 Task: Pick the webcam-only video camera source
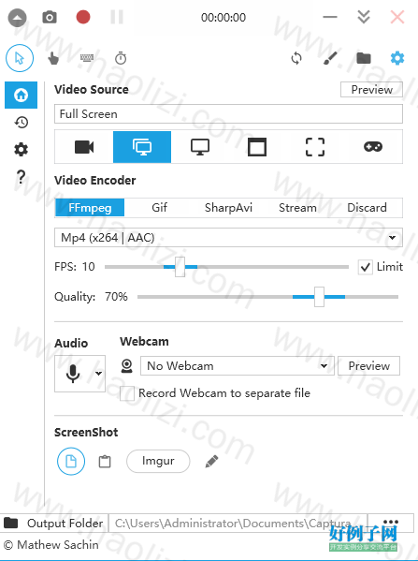tap(84, 147)
